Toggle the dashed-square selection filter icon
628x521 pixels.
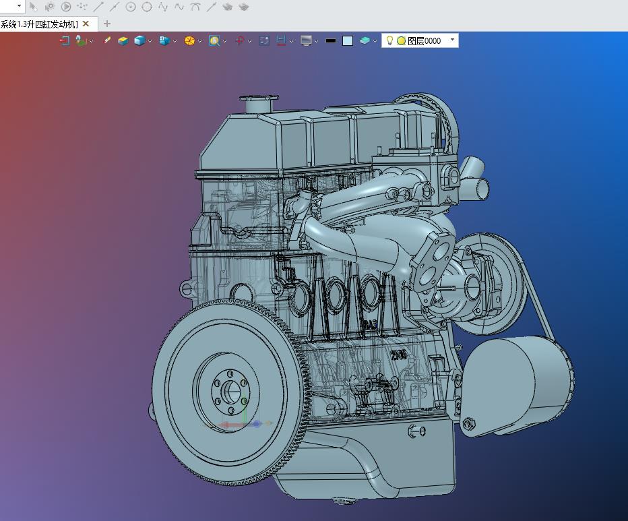(264, 41)
